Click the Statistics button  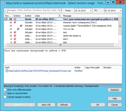click(115, 90)
